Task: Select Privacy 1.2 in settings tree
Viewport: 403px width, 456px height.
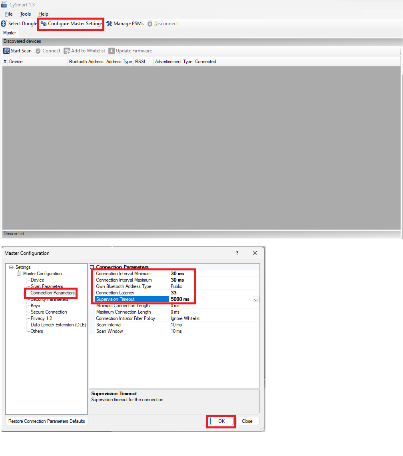Action: coord(41,318)
